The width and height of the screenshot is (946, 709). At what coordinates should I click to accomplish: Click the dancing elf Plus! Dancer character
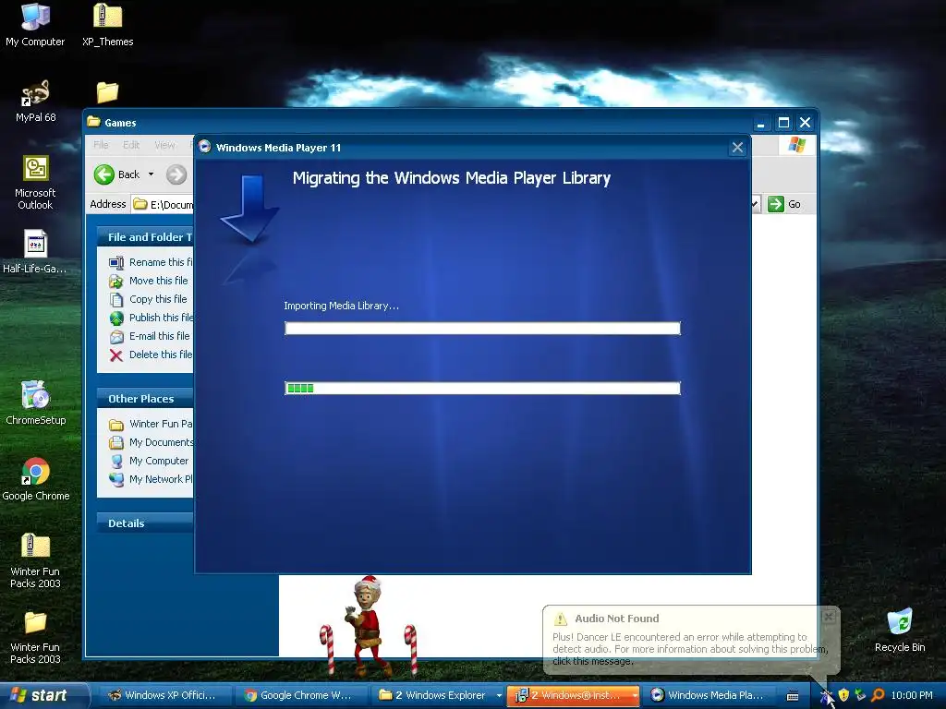[367, 626]
